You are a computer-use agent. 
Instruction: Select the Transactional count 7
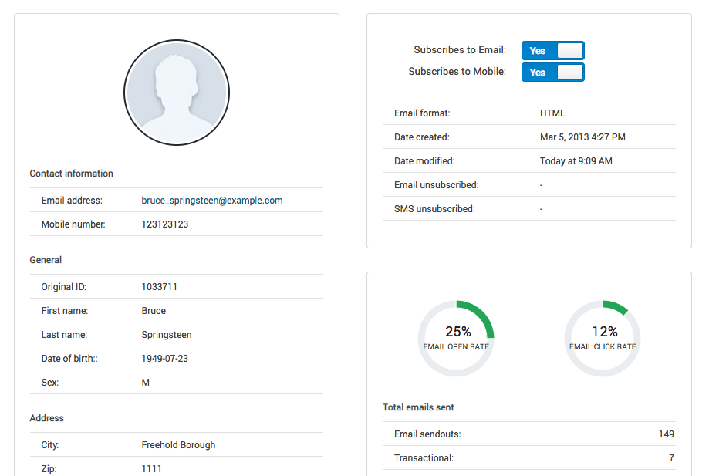tap(671, 458)
